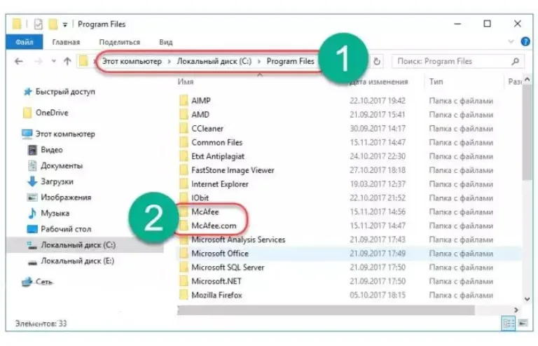Select Локальный диск (E:) in navigation pane
The height and width of the screenshot is (346, 538).
pos(78,261)
